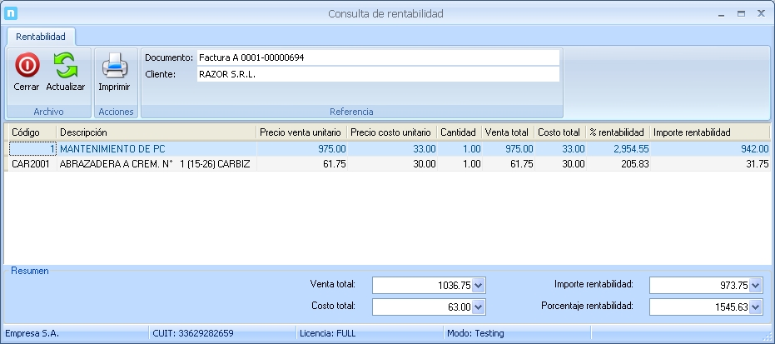Sort by the Cantidad column header
Image resolution: width=775 pixels, height=344 pixels.
460,132
